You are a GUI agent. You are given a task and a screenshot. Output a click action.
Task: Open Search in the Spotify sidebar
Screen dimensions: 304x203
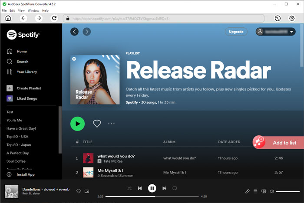click(x=17, y=62)
